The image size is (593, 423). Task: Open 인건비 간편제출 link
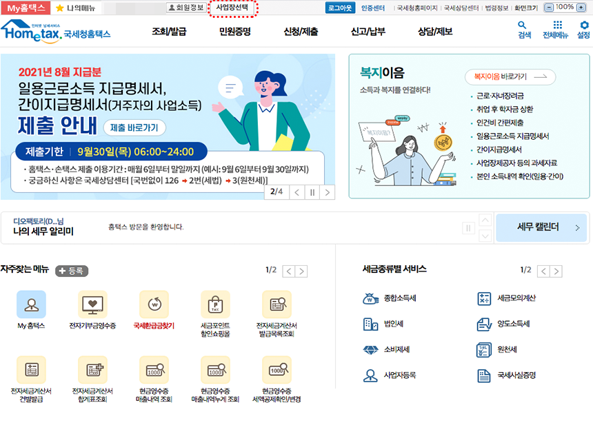(x=500, y=123)
